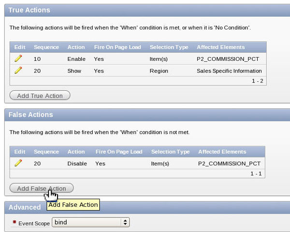Click the False Actions section header
Viewport: 290px width, 232px height.
click(x=30, y=115)
